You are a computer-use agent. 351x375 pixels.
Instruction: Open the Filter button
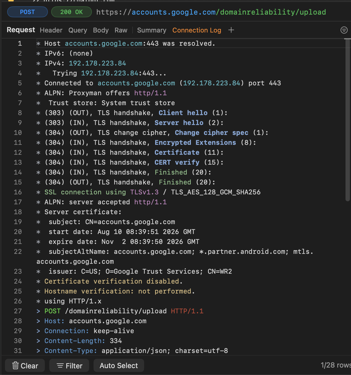pyautogui.click(x=69, y=366)
